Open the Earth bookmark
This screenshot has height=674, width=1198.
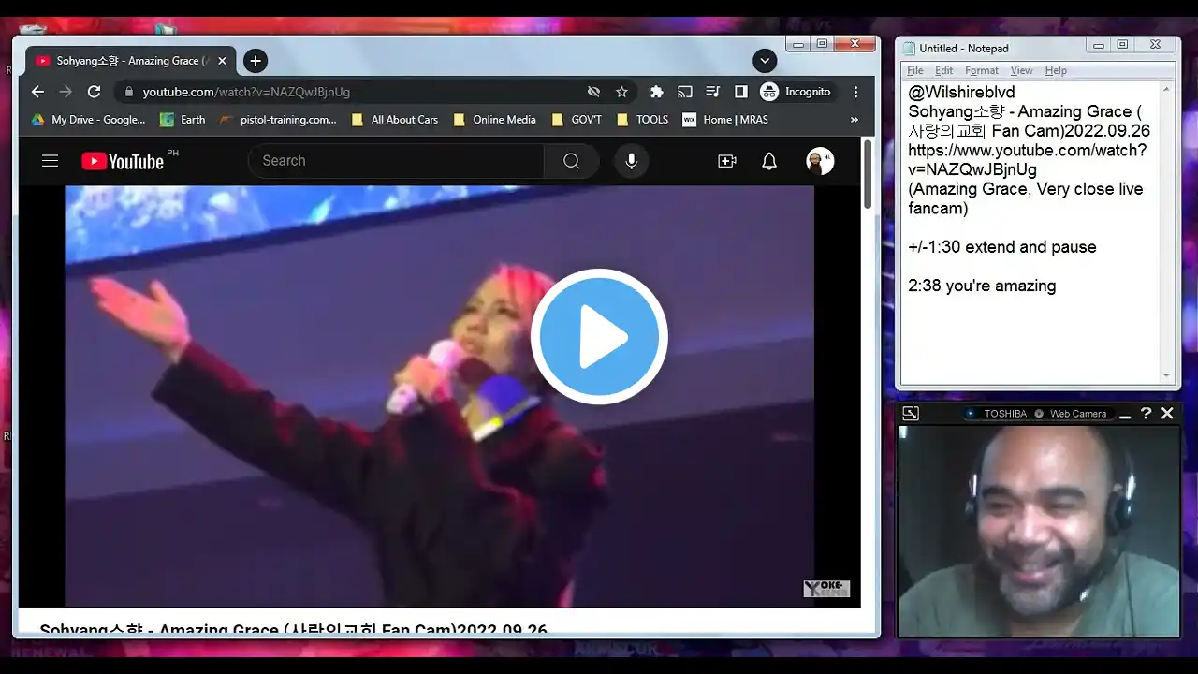coord(183,120)
